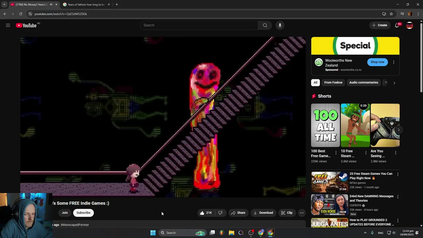View site information icon in address bar
Image resolution: width=423 pixels, height=238 pixels.
(x=30, y=14)
